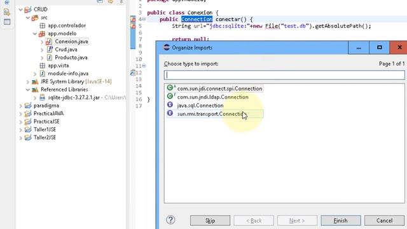
Task: Expand the Producto.java file node
Action: click(x=42, y=58)
